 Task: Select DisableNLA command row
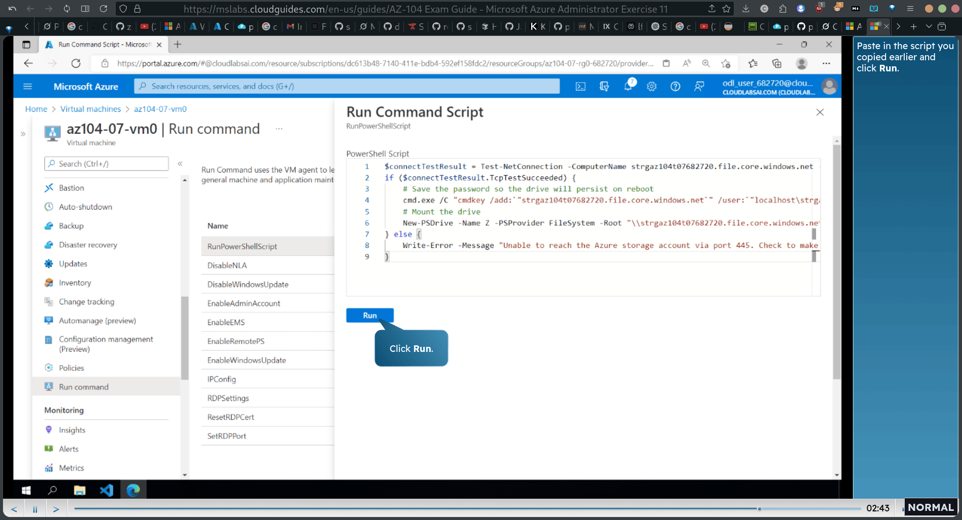pyautogui.click(x=268, y=265)
